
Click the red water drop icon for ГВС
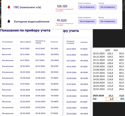click(9, 7)
